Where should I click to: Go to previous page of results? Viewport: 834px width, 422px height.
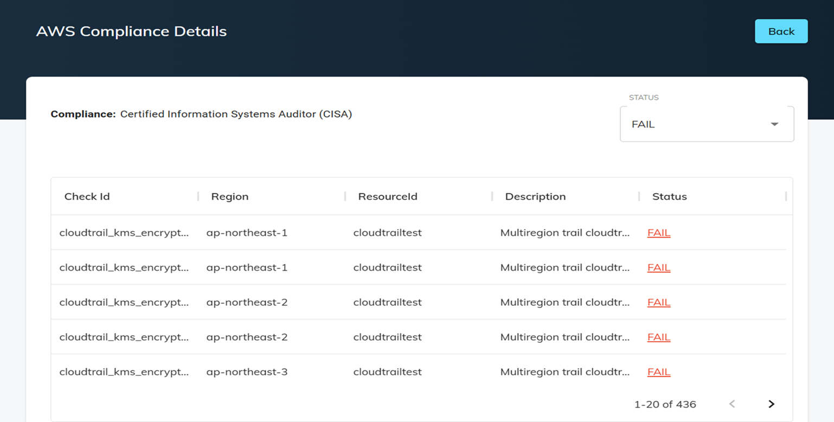[x=732, y=404]
